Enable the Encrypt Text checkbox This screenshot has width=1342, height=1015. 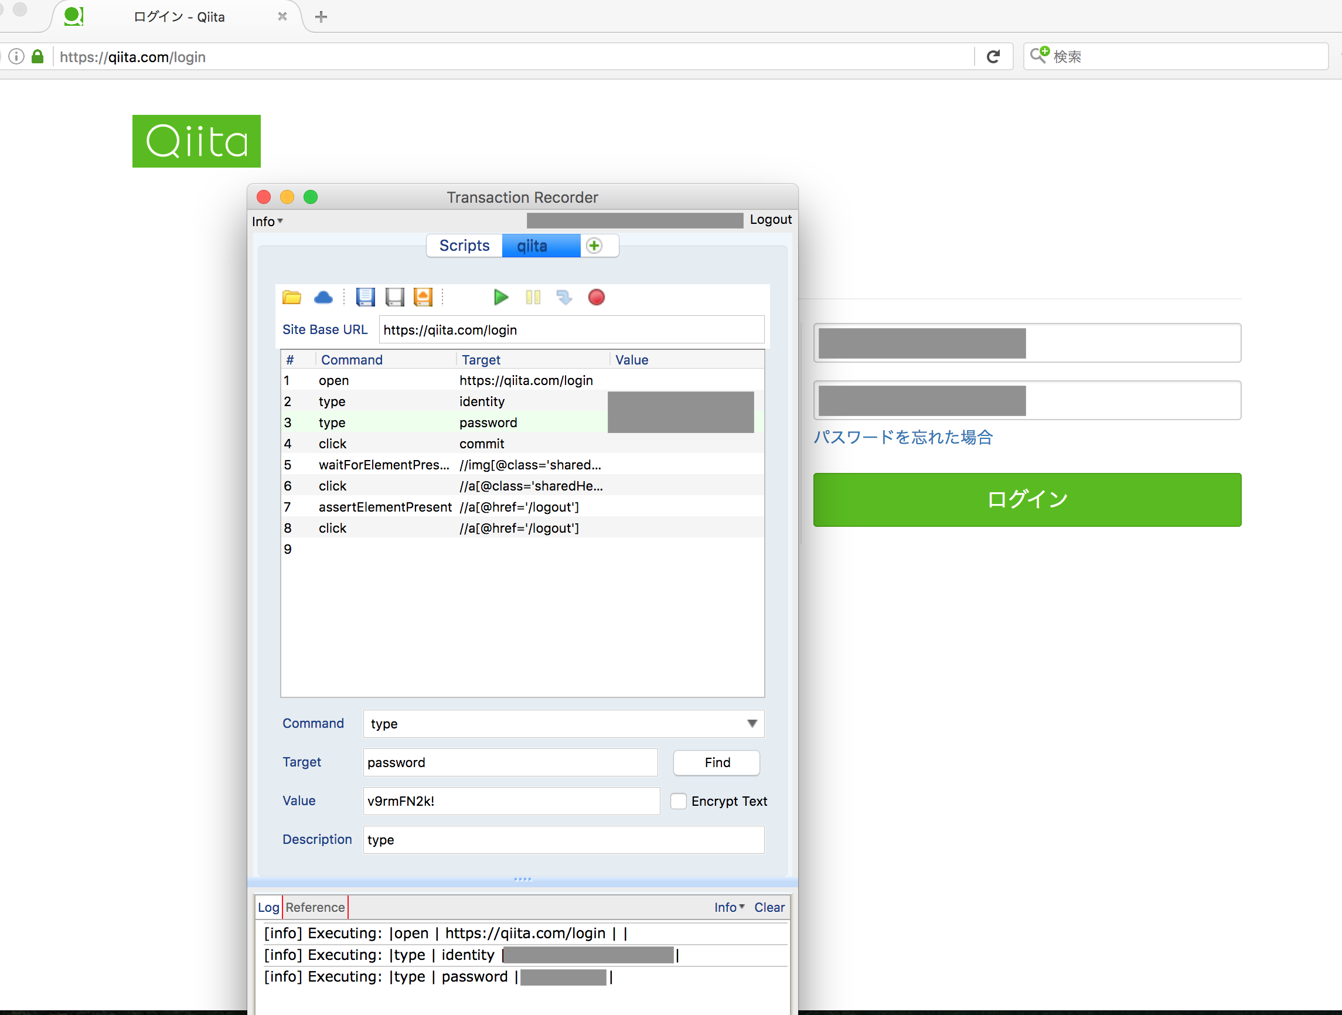pyautogui.click(x=678, y=801)
